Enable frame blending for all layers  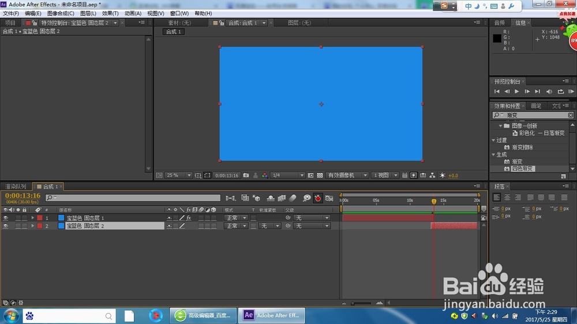[x=282, y=198]
